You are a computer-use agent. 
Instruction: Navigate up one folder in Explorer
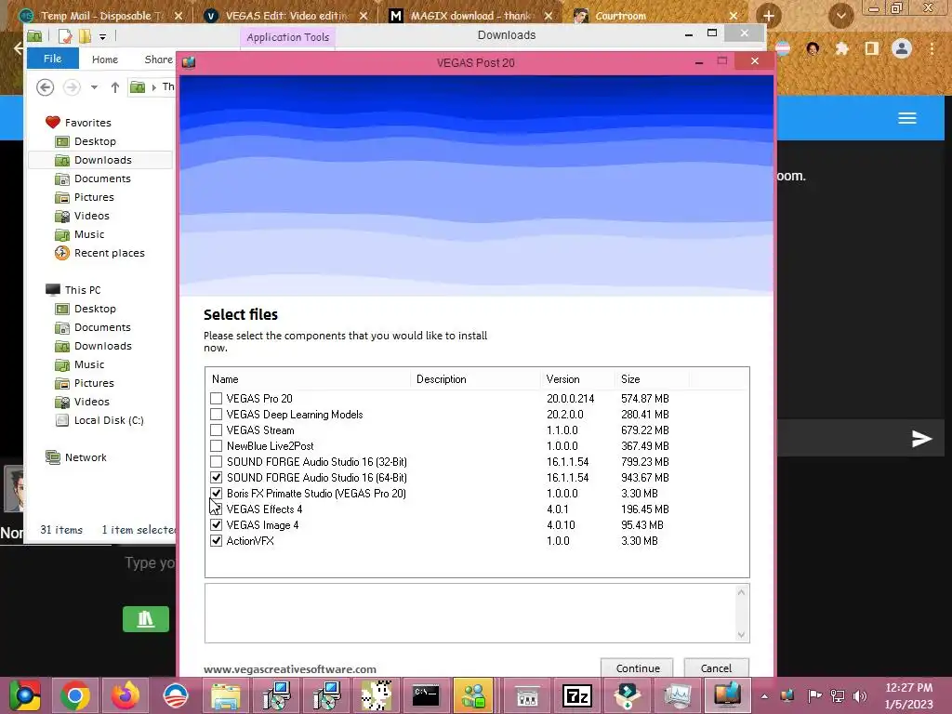pyautogui.click(x=114, y=87)
